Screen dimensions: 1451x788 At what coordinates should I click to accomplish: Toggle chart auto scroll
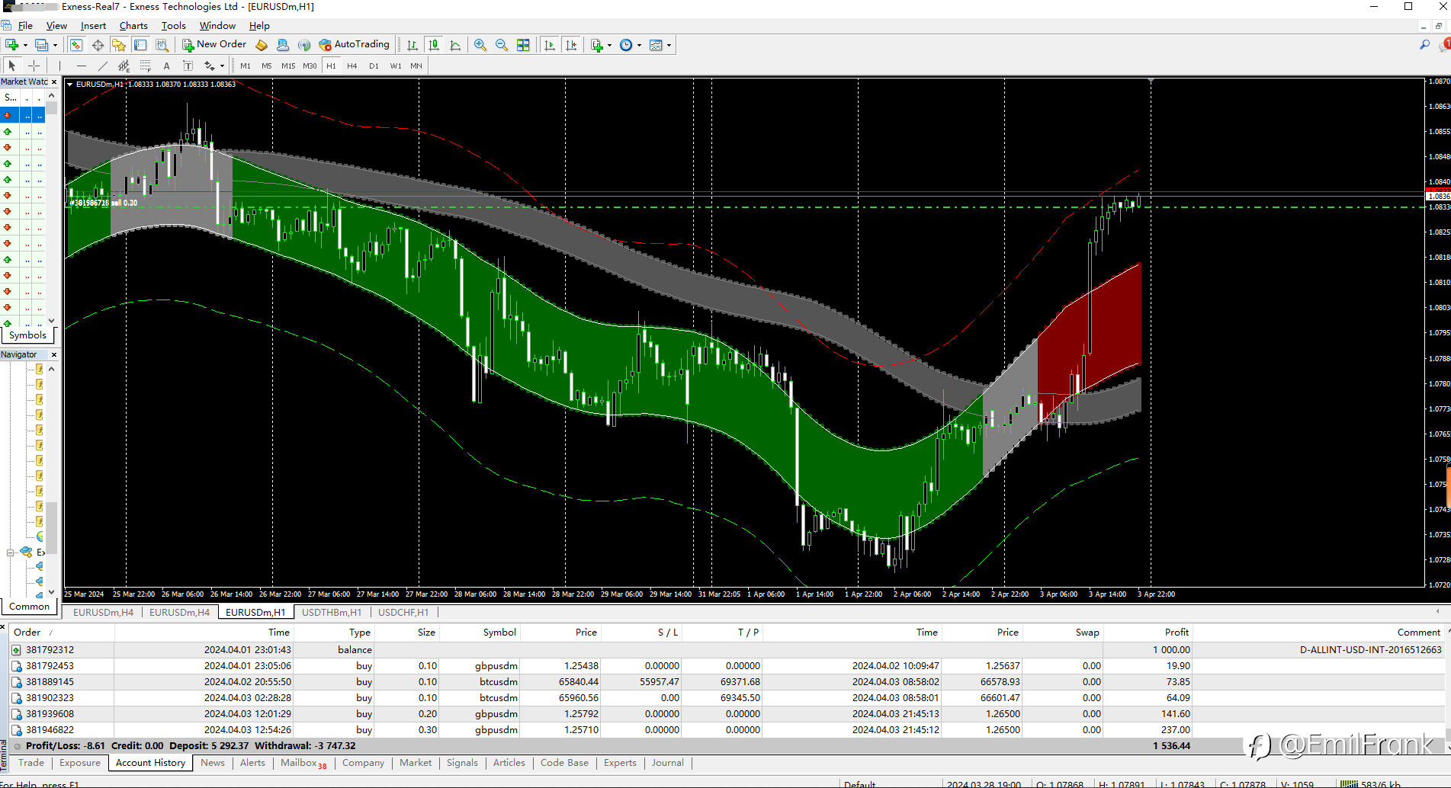550,45
